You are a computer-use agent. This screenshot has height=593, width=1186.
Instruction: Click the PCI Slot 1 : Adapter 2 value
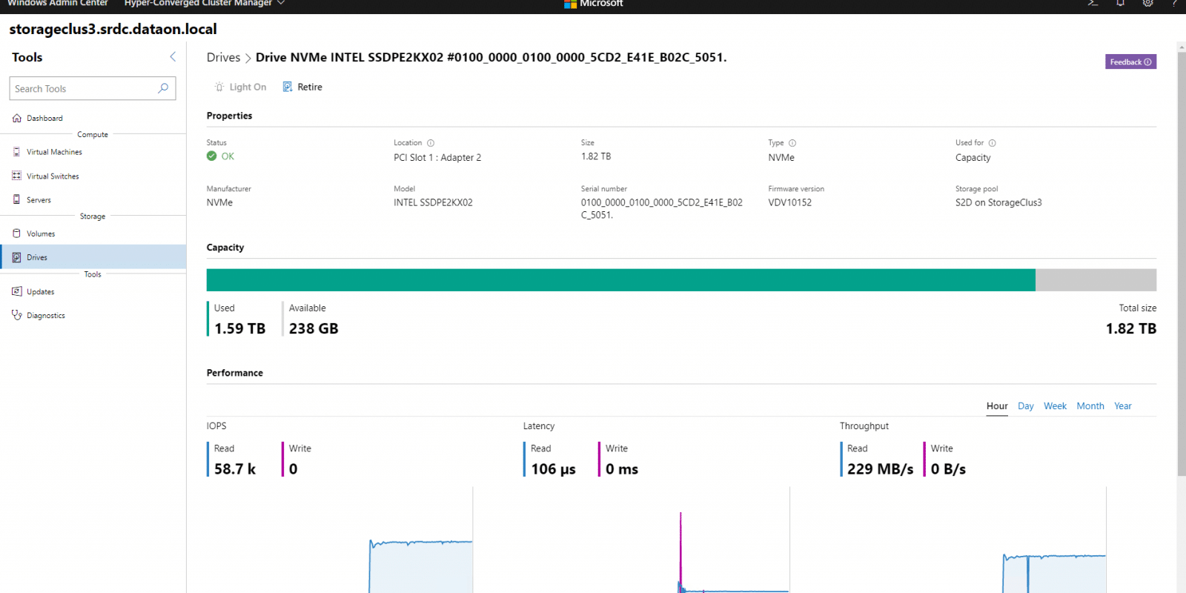click(x=437, y=157)
